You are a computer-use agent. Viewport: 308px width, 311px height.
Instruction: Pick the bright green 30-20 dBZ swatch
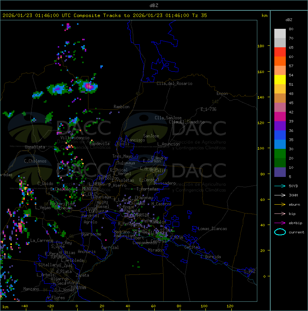[x=280, y=154]
